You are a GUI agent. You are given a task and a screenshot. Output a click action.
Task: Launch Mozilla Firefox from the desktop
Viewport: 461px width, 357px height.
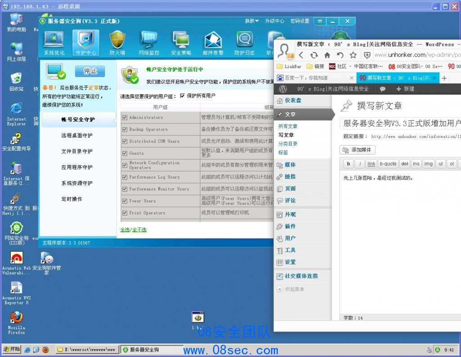tap(17, 323)
